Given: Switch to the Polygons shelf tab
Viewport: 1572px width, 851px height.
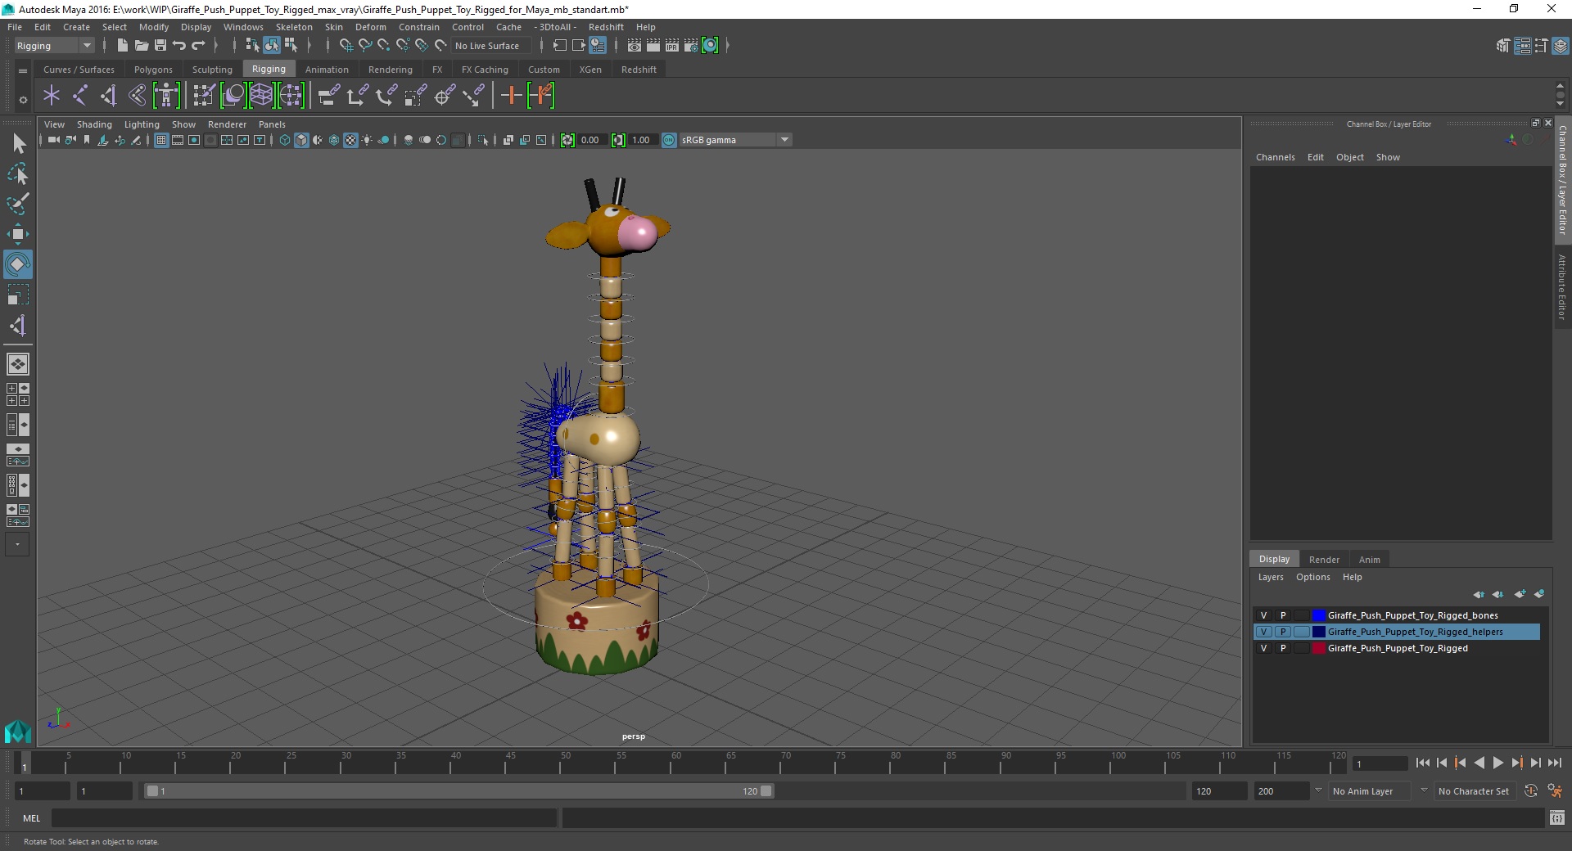Looking at the screenshot, I should [153, 70].
